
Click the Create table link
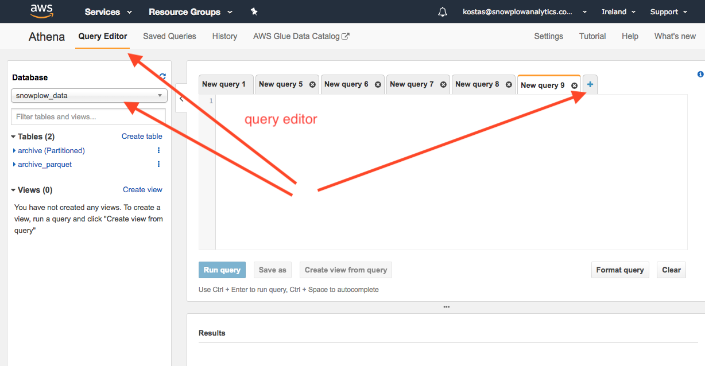point(142,137)
